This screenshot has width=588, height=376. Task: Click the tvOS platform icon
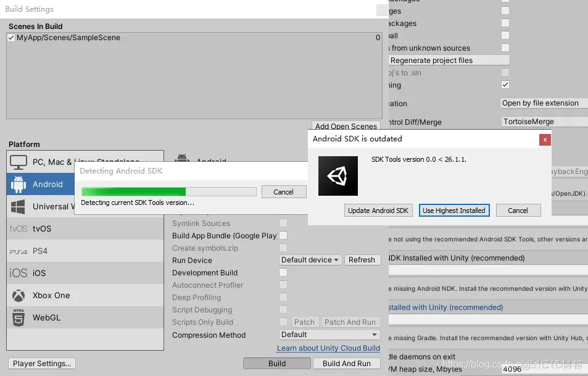[x=18, y=228]
